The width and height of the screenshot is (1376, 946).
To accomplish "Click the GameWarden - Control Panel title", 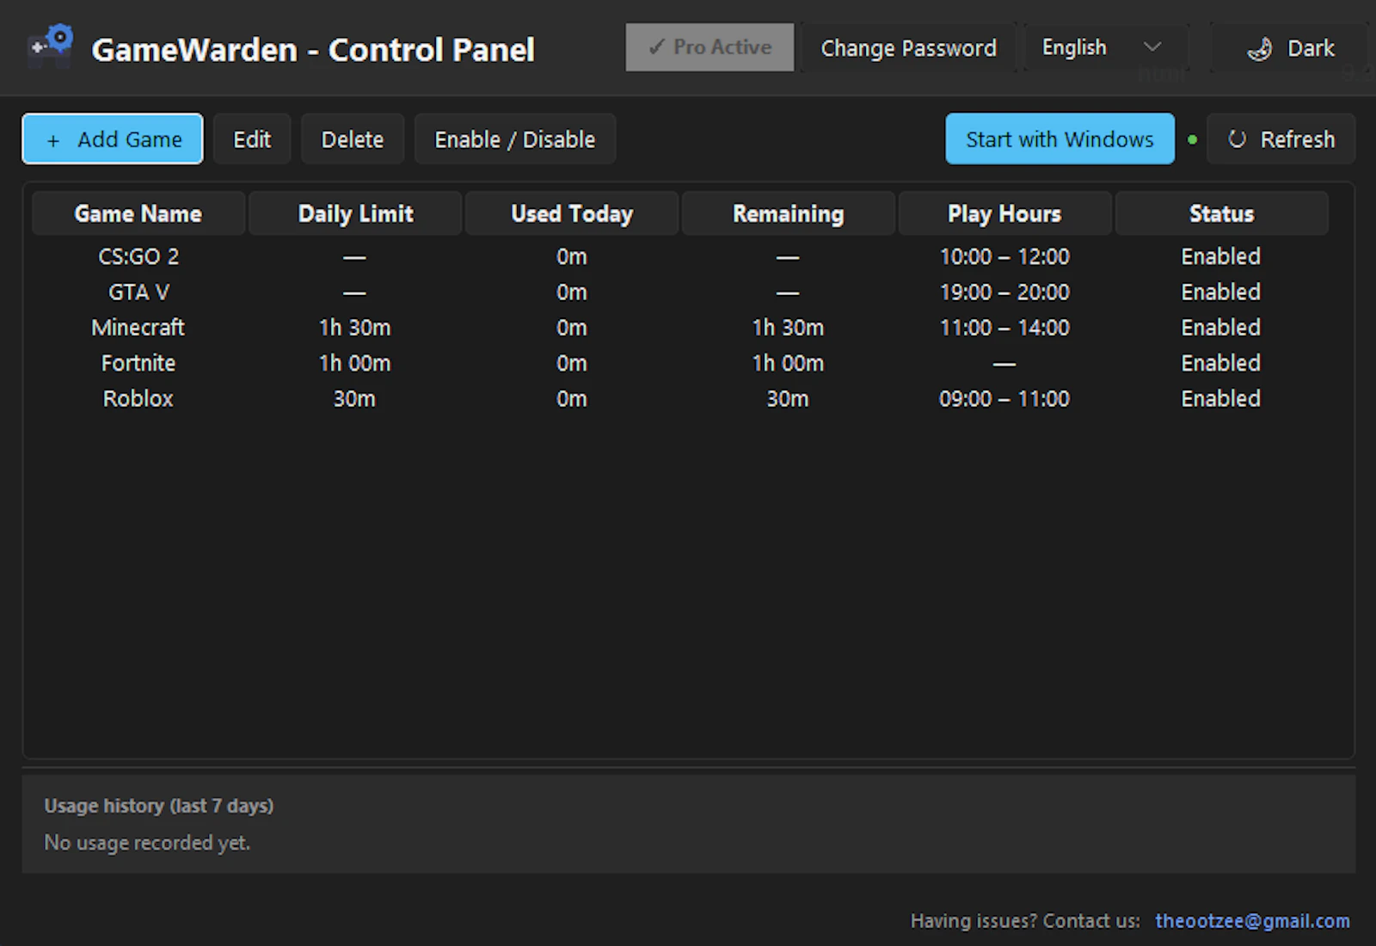I will (x=313, y=50).
